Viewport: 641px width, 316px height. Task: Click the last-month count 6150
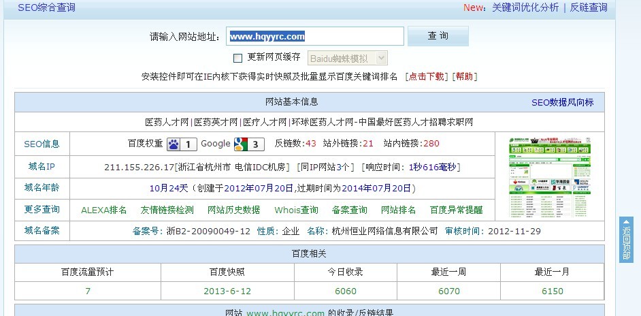coord(553,291)
